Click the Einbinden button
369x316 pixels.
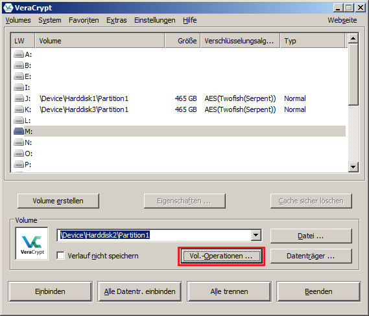50,291
